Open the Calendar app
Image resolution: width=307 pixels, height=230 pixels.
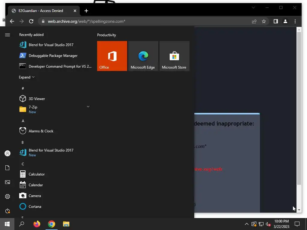click(x=55, y=185)
